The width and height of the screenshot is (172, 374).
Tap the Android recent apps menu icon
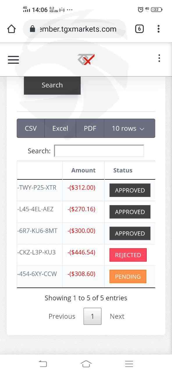129,364
